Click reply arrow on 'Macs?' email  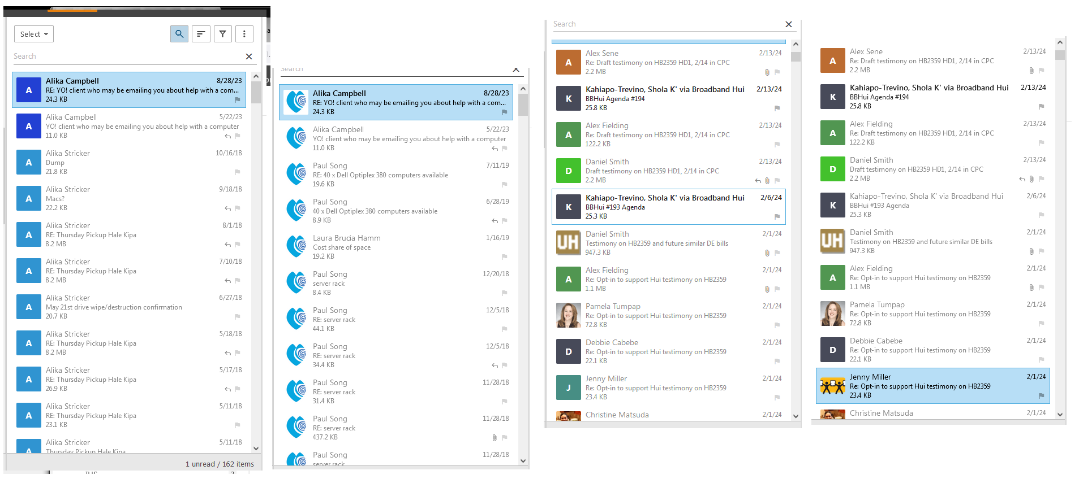coord(227,208)
